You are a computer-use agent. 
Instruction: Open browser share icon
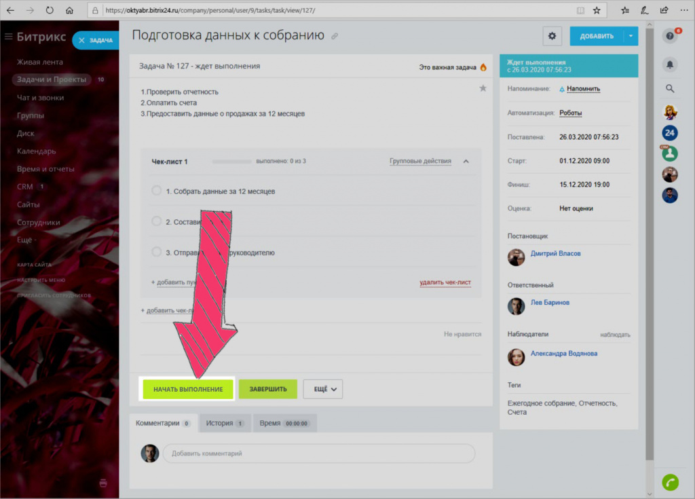pyautogui.click(x=664, y=10)
